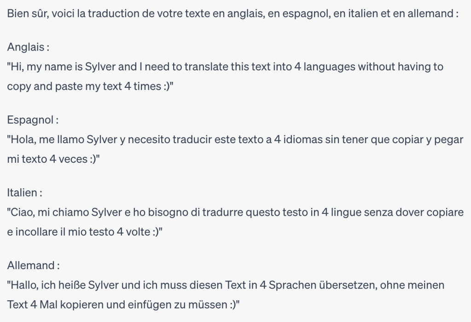The height and width of the screenshot is (322, 471).
Task: Click "e incollare il mio testo" line
Action: coord(85,231)
